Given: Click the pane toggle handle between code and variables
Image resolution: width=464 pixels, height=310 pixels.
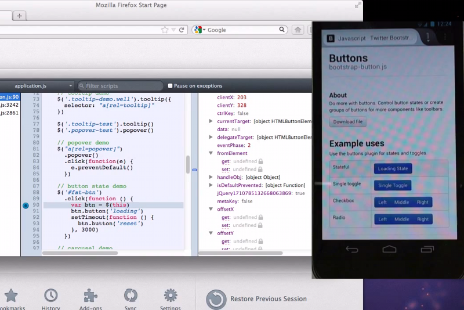Looking at the screenshot, I should [194, 170].
